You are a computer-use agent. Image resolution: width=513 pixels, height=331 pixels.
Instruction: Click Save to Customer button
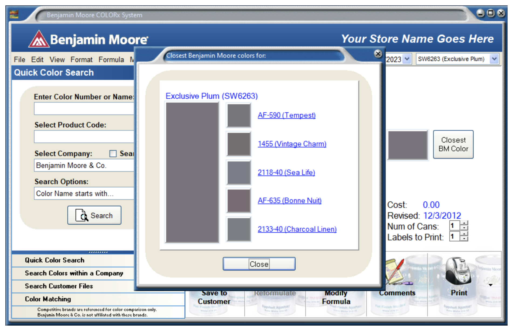click(x=214, y=297)
